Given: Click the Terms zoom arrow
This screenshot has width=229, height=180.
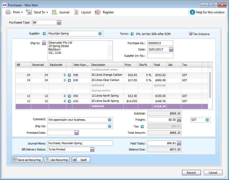Looking at the screenshot, I should [132, 34].
